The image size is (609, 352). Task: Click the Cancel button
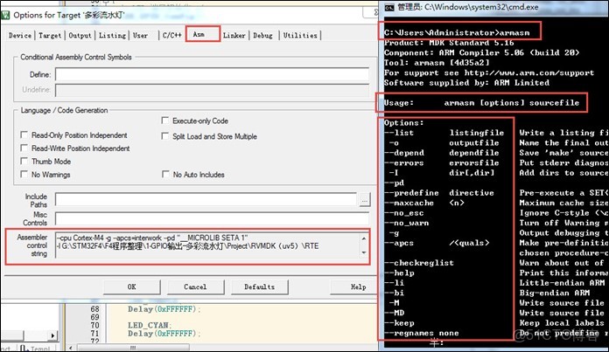(x=195, y=286)
